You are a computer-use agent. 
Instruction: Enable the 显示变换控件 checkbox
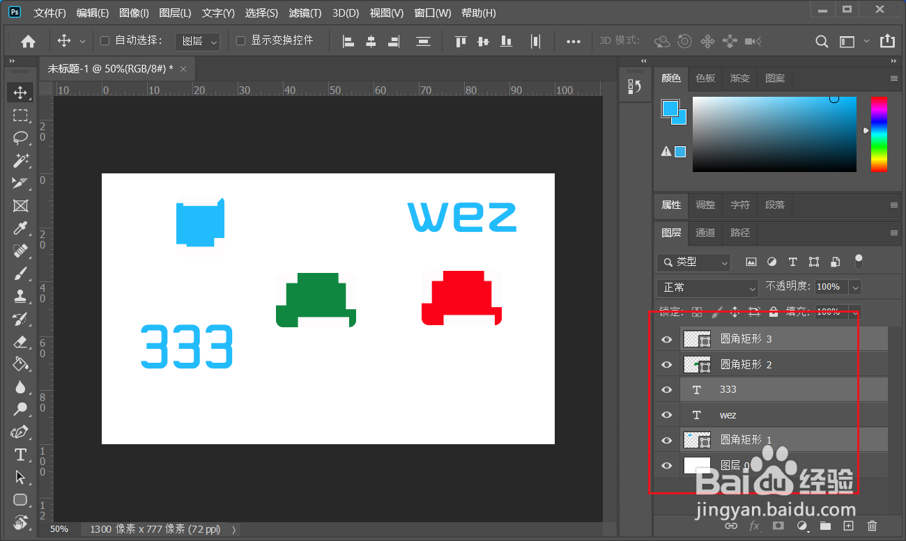click(x=241, y=41)
